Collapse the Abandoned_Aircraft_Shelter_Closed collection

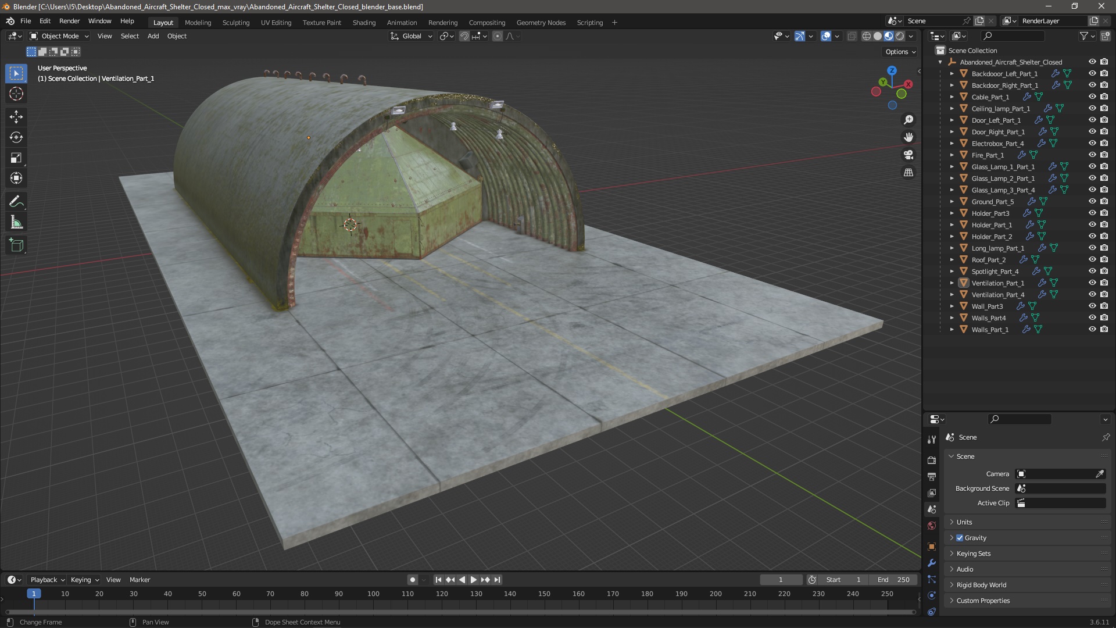[940, 62]
